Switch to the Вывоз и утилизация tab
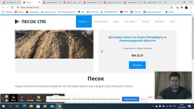The width and height of the screenshot is (194, 109). click(x=72, y=2)
